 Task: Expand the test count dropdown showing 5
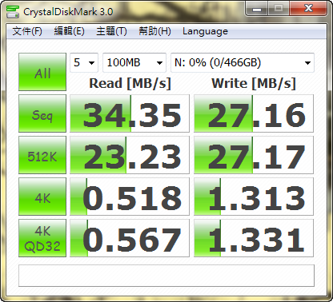[x=84, y=62]
